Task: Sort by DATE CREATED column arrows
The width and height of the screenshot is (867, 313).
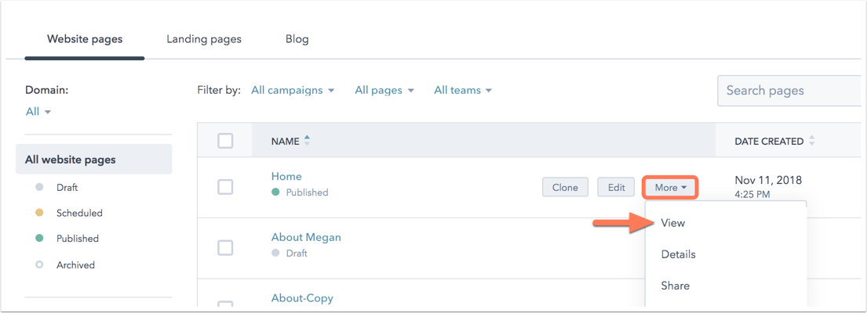Action: (812, 141)
